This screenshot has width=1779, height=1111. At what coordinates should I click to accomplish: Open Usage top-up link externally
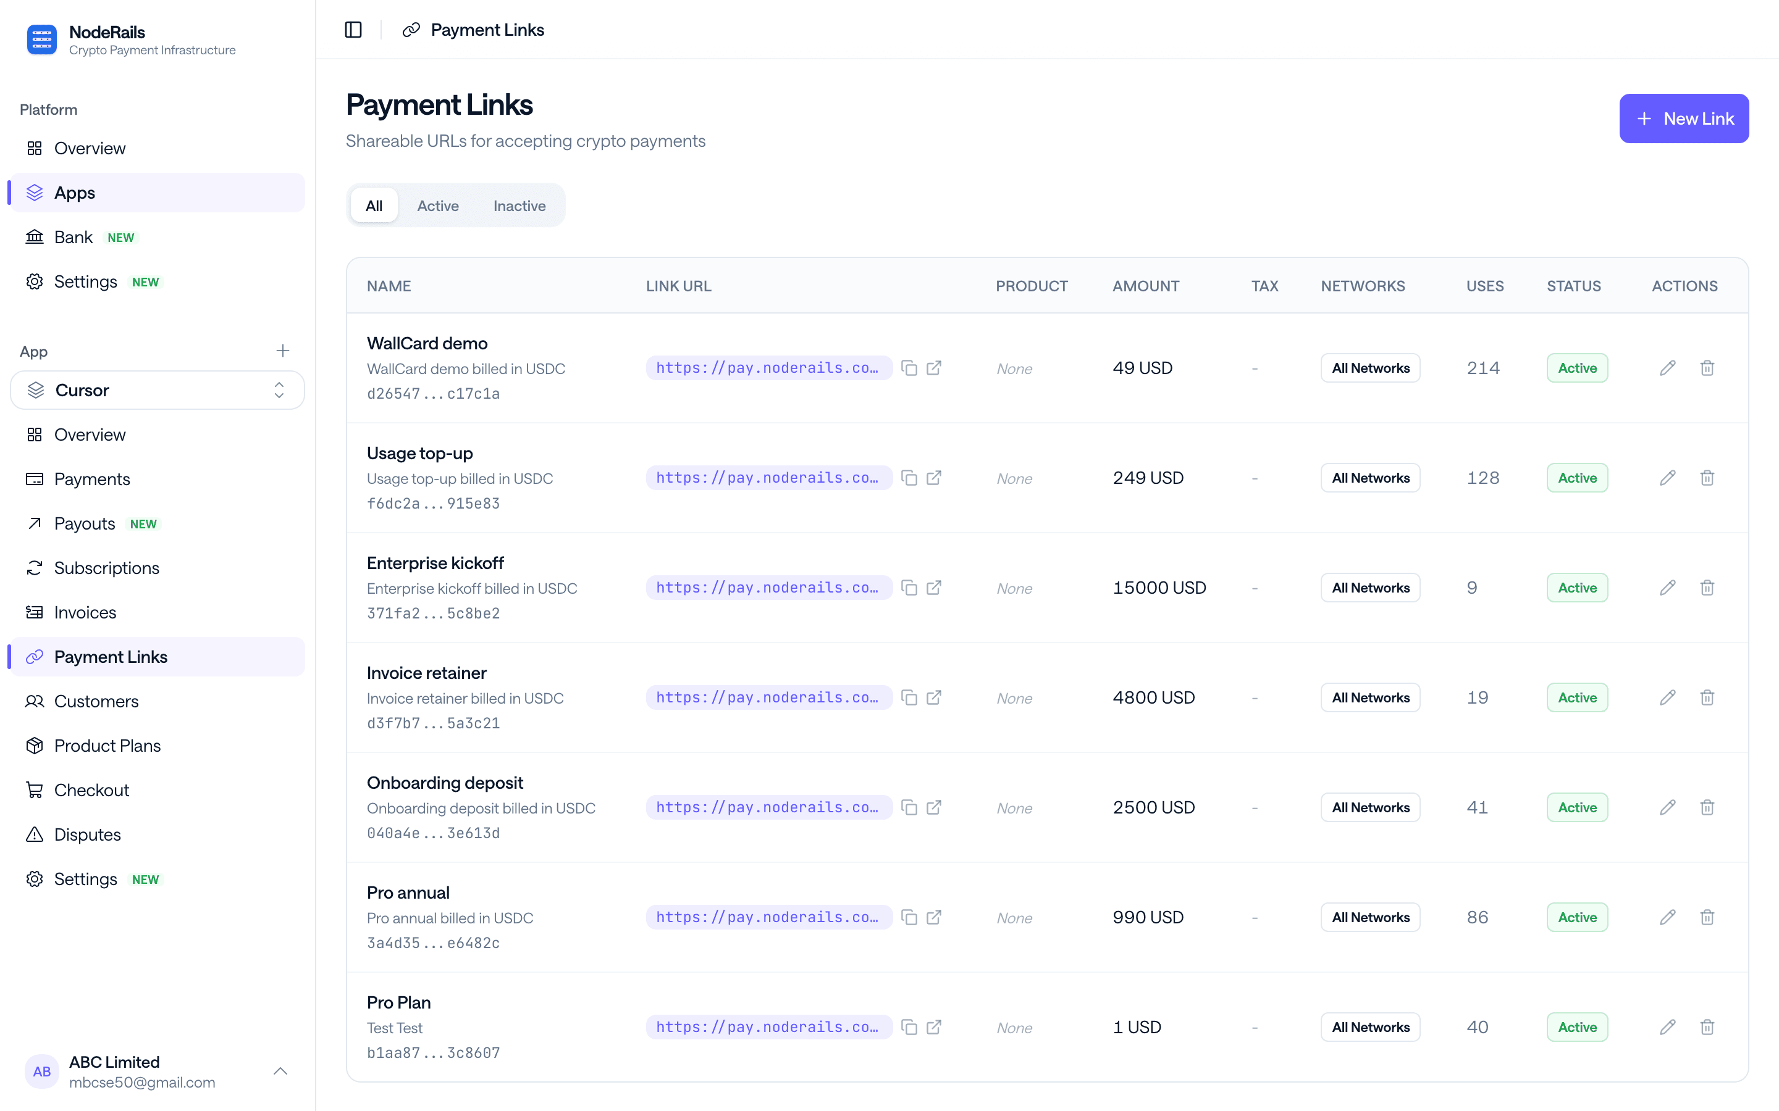point(935,478)
